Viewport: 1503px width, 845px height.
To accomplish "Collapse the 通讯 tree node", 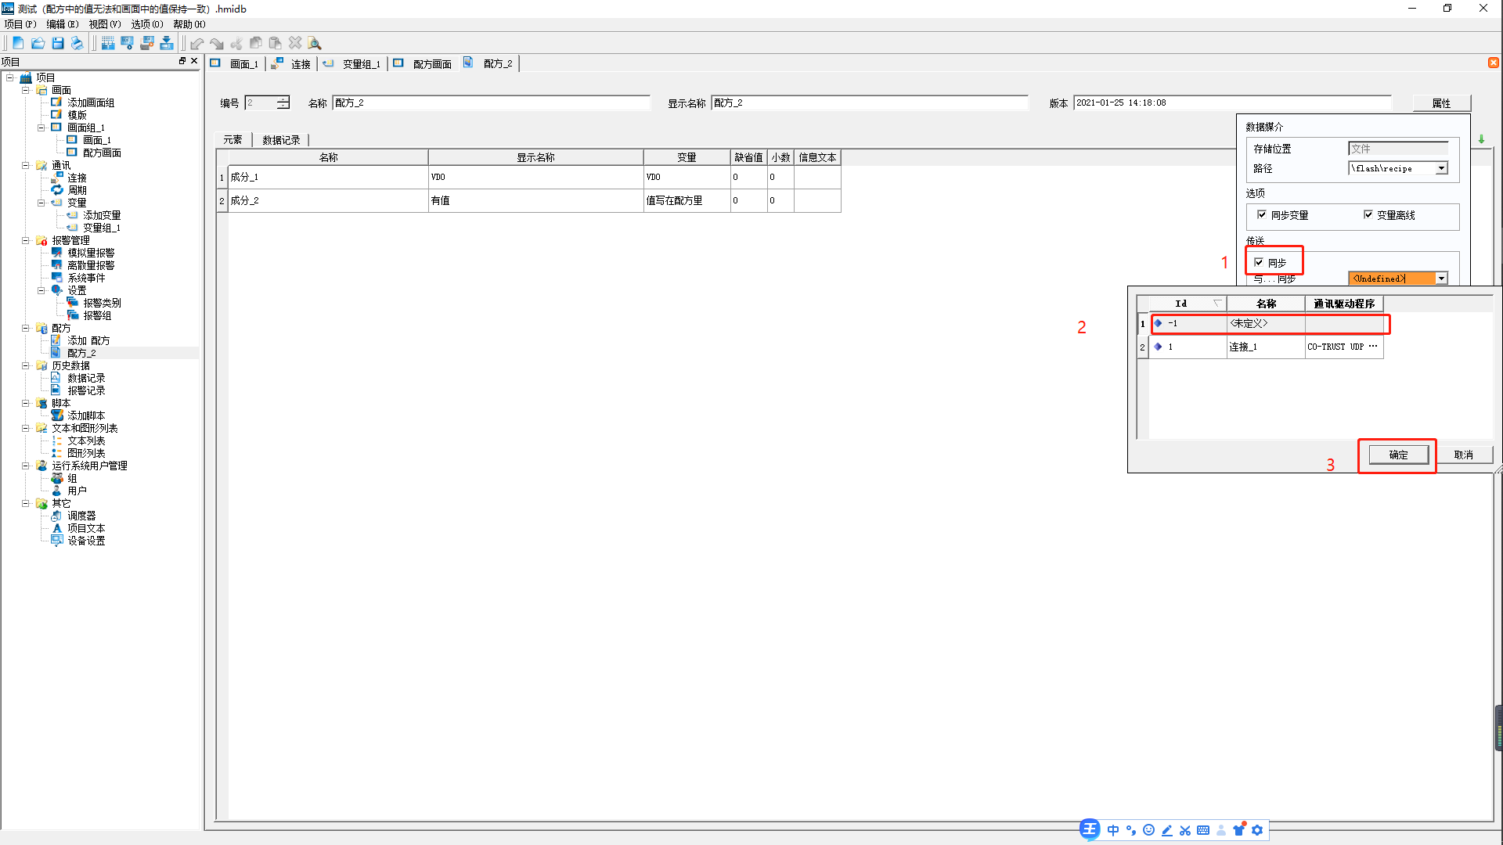I will tap(26, 165).
